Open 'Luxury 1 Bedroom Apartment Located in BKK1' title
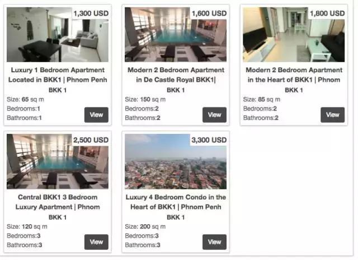Image resolution: width=358 pixels, height=260 pixels. (58, 75)
